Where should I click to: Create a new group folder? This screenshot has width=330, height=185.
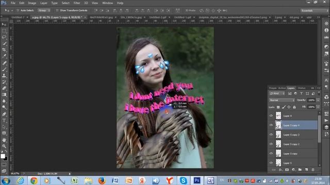(300, 170)
